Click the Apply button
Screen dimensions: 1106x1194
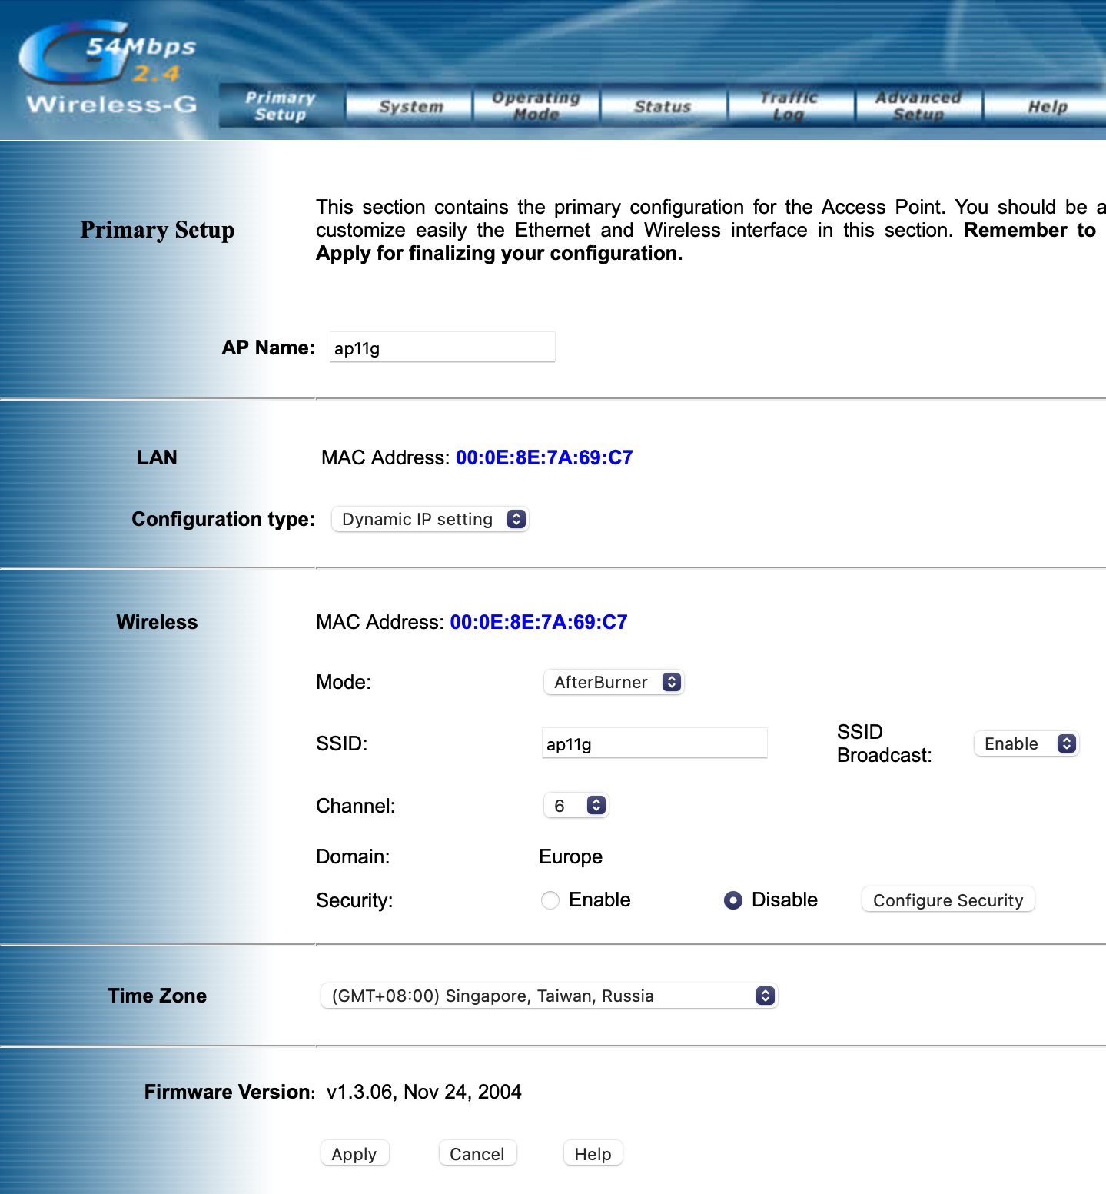pos(354,1154)
